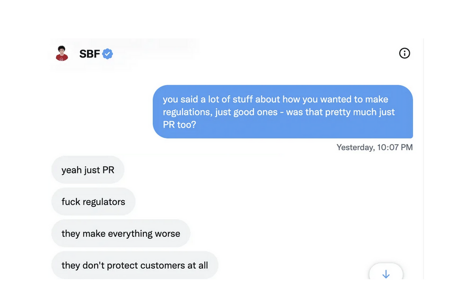Click the "Yesterday, 10:07 PM" timestamp
This screenshot has width=458, height=304.
click(x=375, y=147)
